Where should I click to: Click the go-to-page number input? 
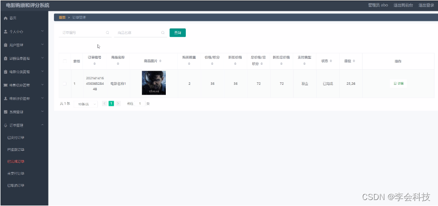(140, 104)
